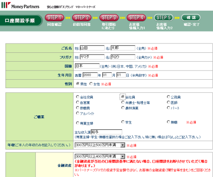Choose 公務員 occupation radio
Image resolution: width=213 pixels, height=177 pixels.
pos(168,97)
